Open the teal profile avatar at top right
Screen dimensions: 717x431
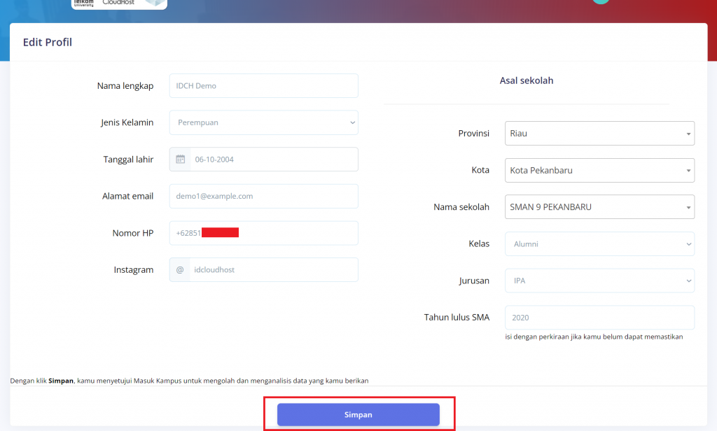[600, 1]
